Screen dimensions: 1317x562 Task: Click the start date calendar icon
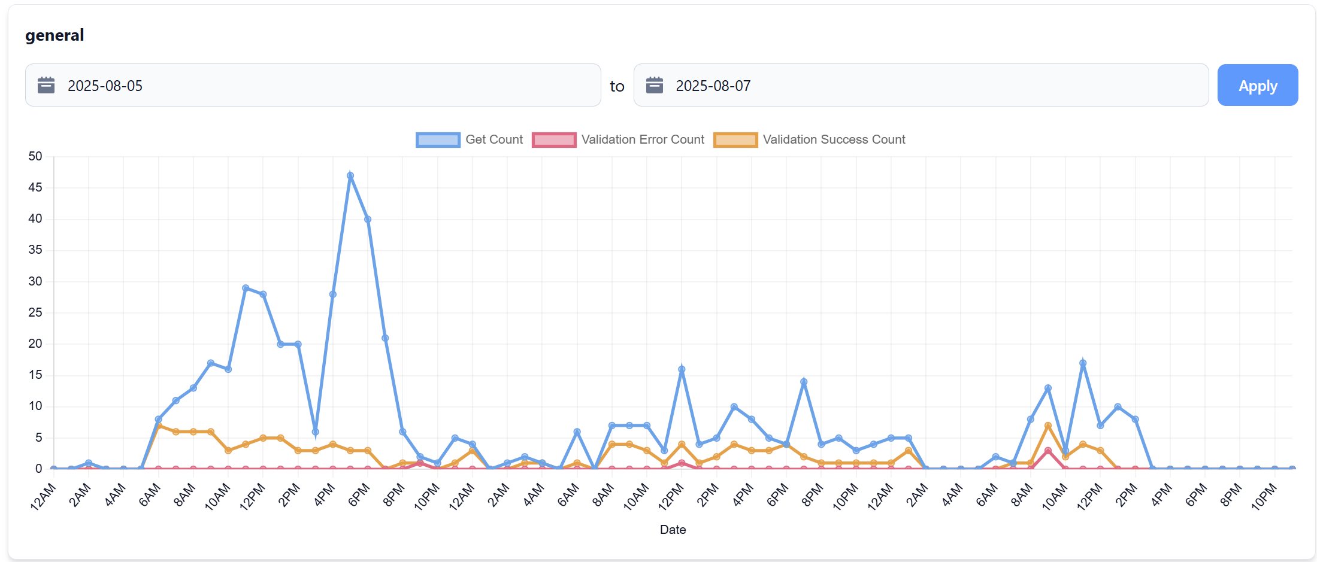click(45, 85)
